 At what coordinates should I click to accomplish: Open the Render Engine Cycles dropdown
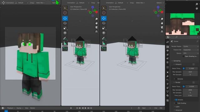[191, 46]
